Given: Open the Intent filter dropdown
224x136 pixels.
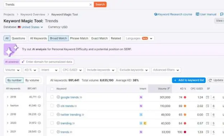Looking at the screenshot, I should pos(50,70).
